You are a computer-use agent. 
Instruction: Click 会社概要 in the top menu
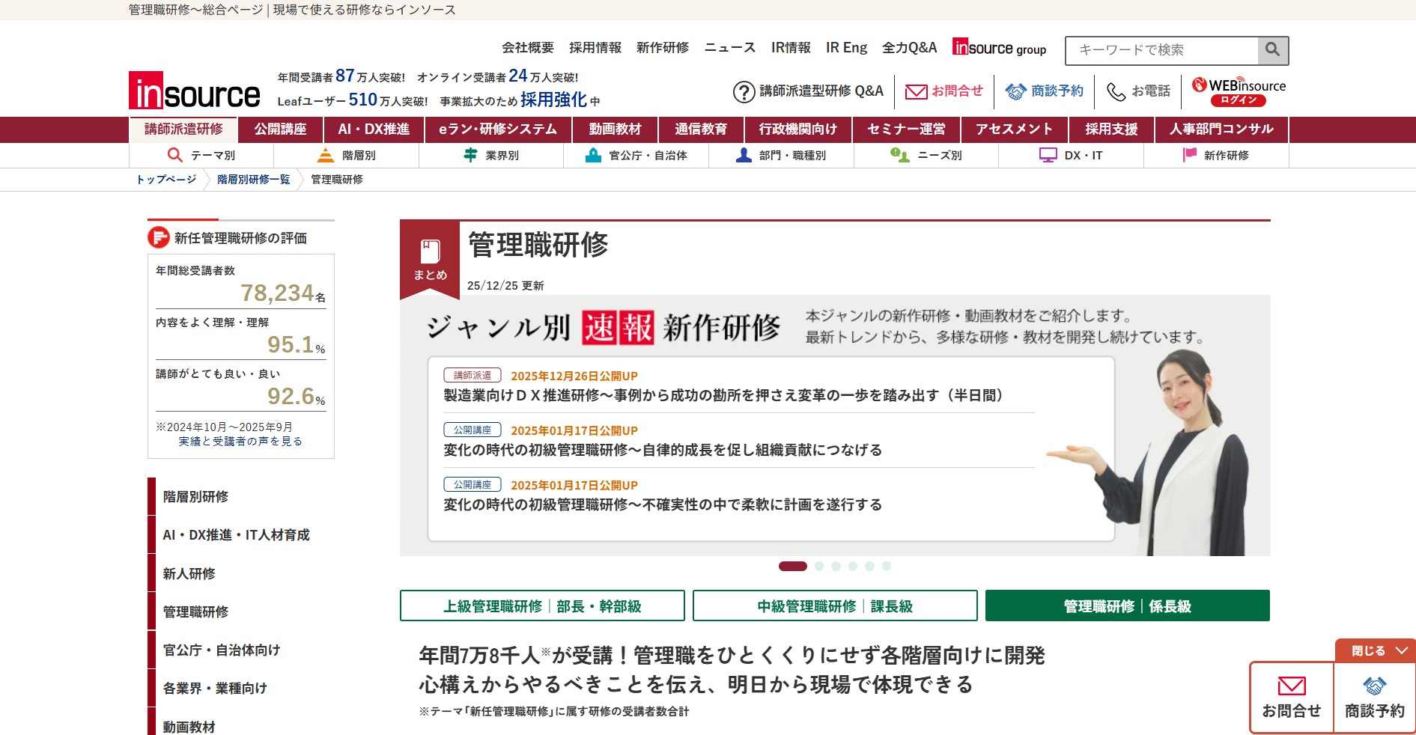click(527, 47)
